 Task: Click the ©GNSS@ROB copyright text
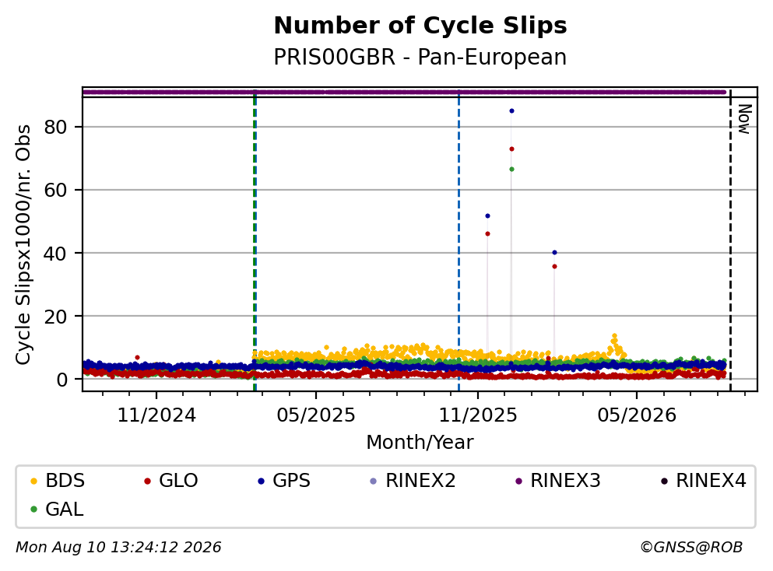[691, 548]
